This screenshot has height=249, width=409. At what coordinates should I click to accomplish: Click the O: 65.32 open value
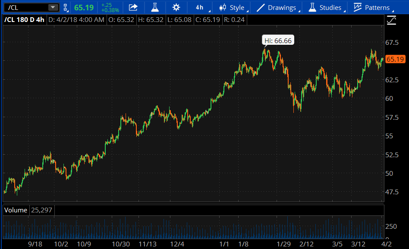tap(121, 20)
